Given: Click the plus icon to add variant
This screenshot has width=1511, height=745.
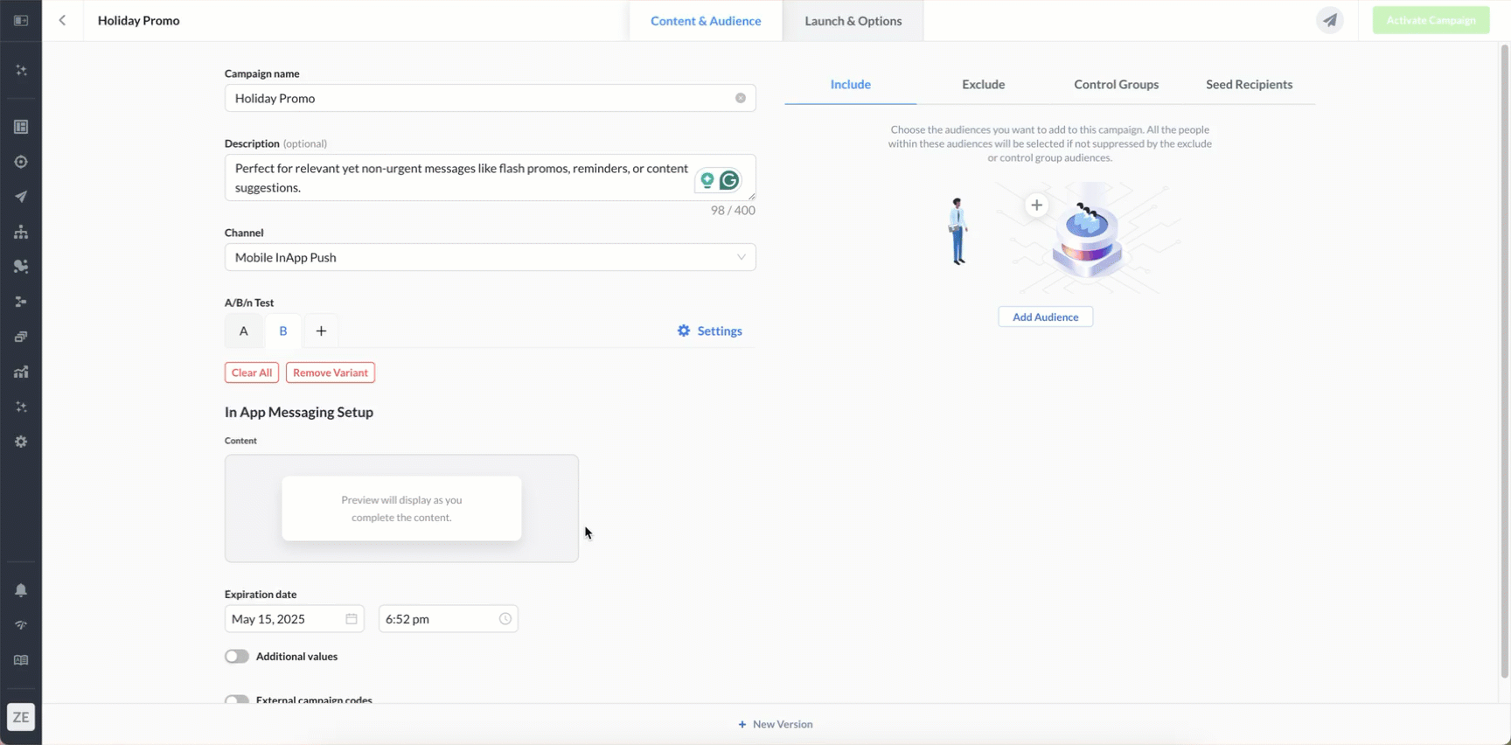Looking at the screenshot, I should (321, 331).
